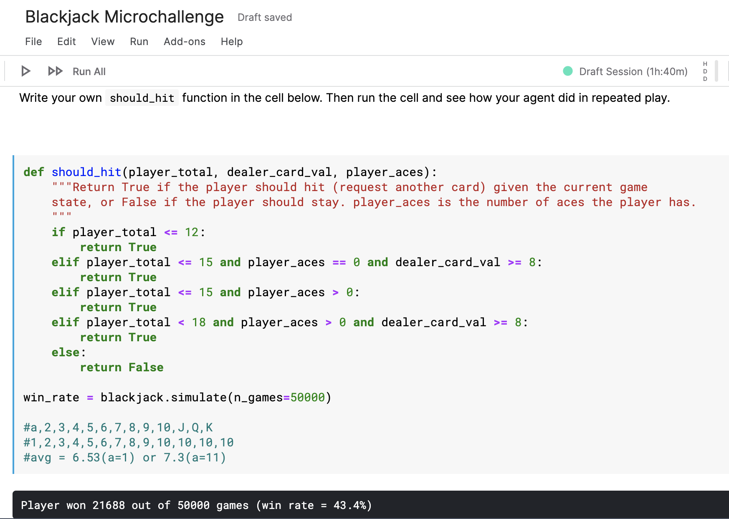Viewport: 729px width, 519px height.
Task: Open the Add-ons menu
Action: point(184,42)
